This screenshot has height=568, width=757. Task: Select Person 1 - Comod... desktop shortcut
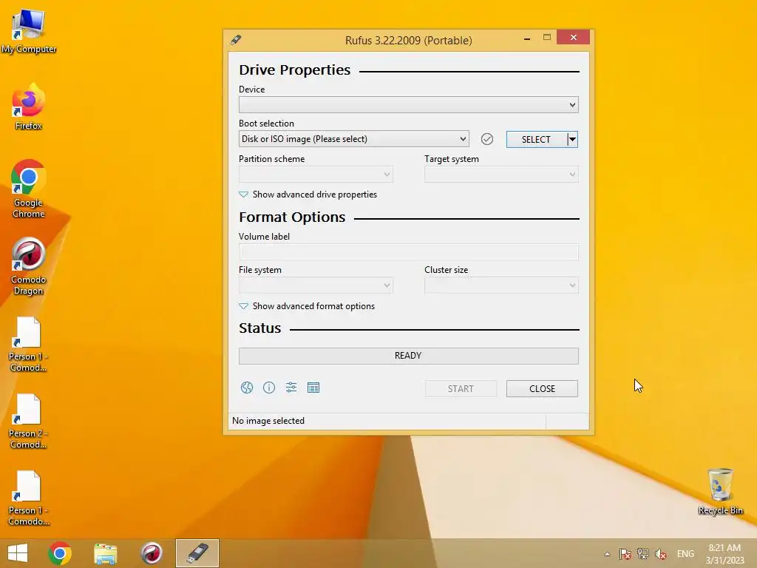(x=29, y=344)
